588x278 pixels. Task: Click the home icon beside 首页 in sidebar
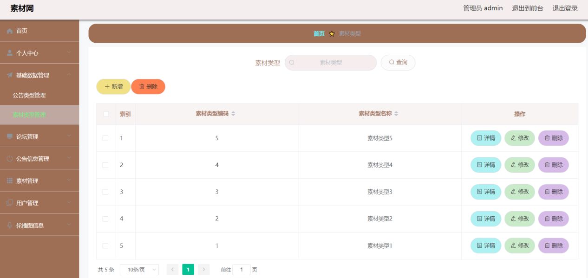click(x=10, y=31)
